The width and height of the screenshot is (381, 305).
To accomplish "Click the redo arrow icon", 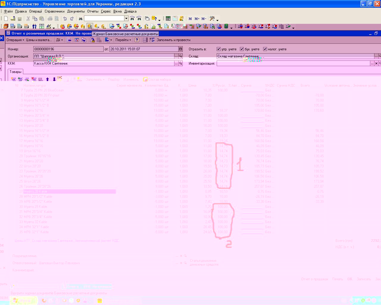I will (72, 18).
